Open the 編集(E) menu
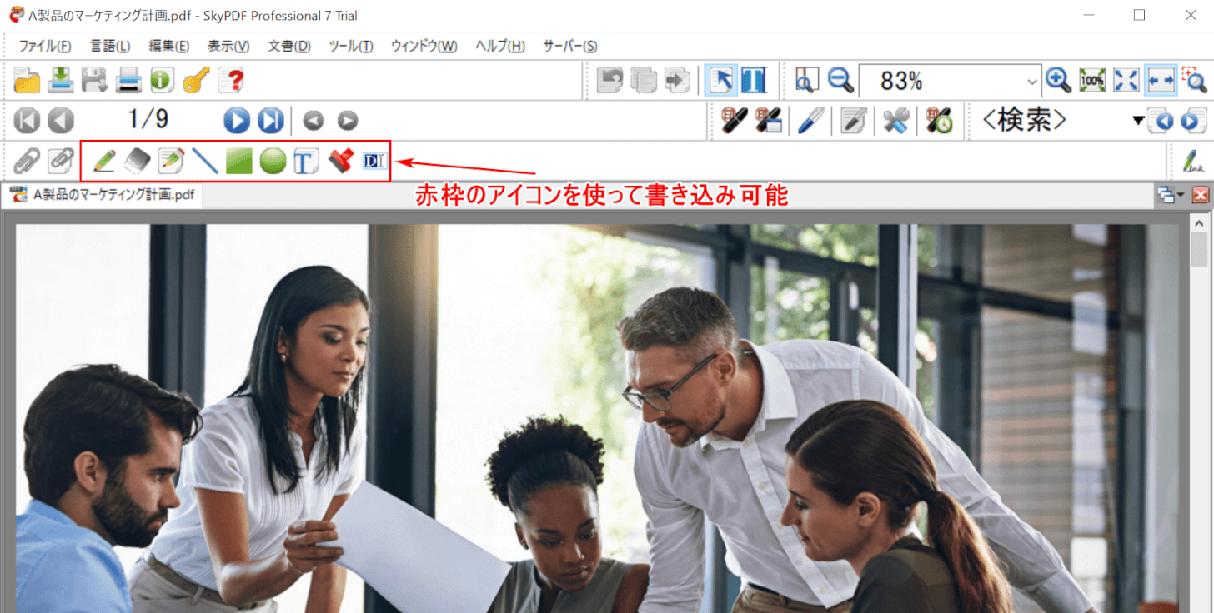Image resolution: width=1214 pixels, height=613 pixels. click(x=168, y=47)
